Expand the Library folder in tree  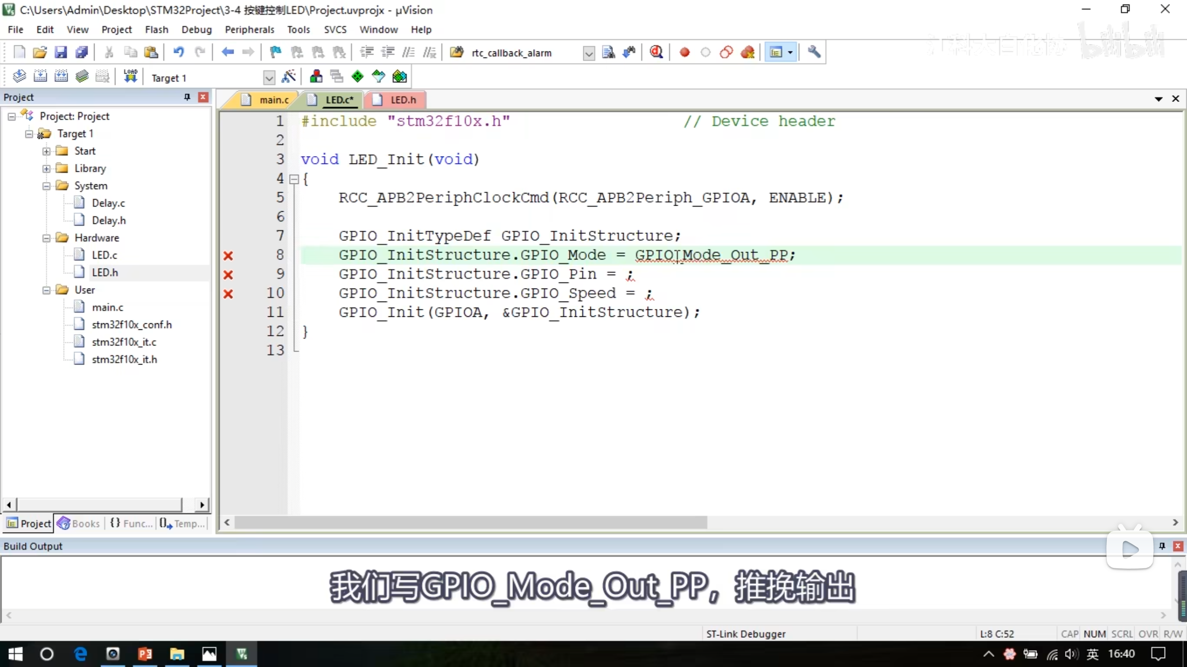click(x=46, y=169)
